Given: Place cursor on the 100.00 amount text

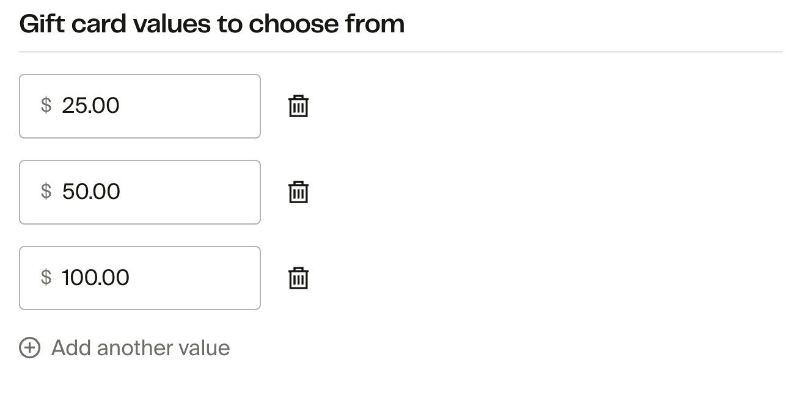Looking at the screenshot, I should coord(95,278).
